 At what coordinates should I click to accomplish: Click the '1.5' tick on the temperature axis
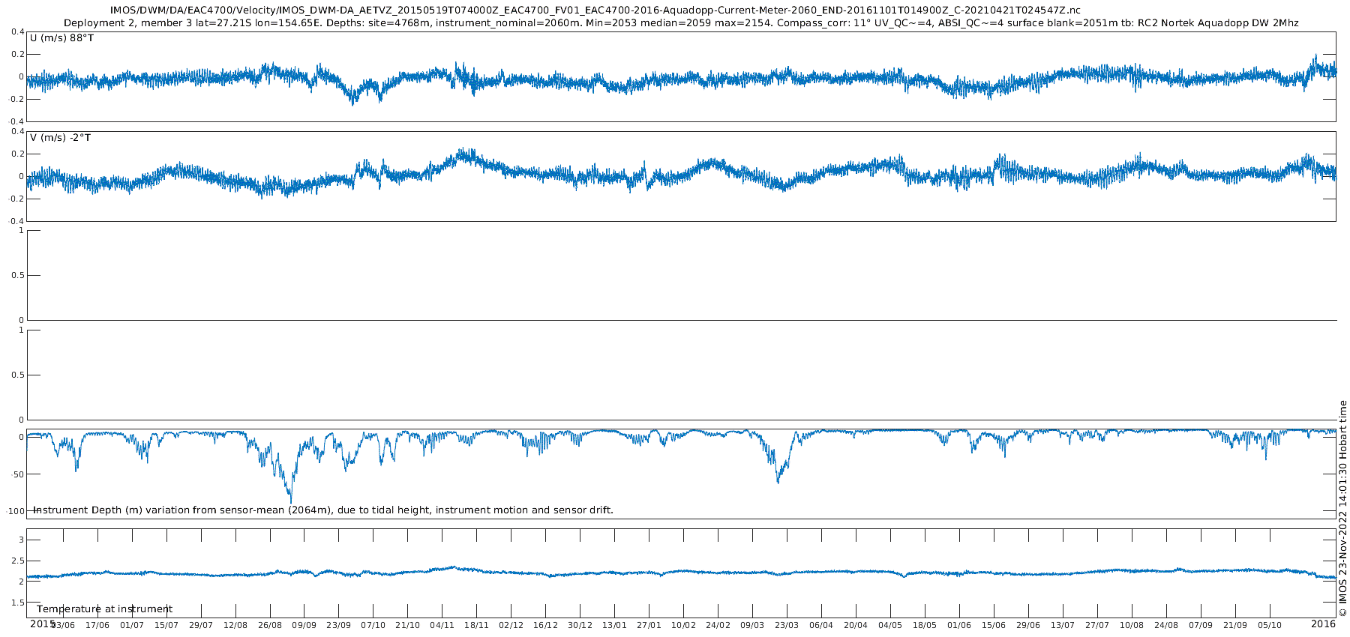(17, 603)
